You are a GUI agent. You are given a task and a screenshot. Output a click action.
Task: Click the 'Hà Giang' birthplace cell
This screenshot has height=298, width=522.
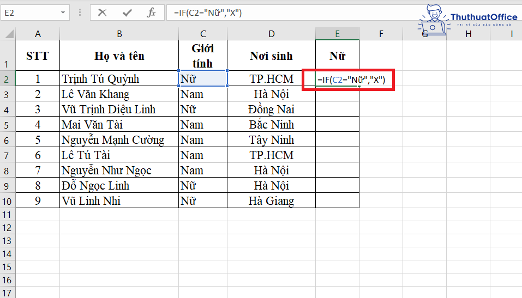click(271, 200)
